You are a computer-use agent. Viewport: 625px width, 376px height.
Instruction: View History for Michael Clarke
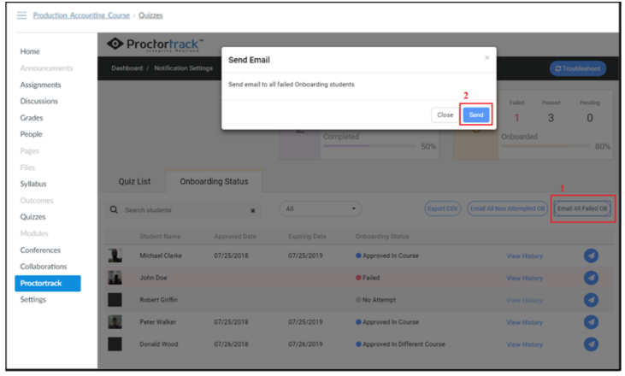[x=525, y=256]
